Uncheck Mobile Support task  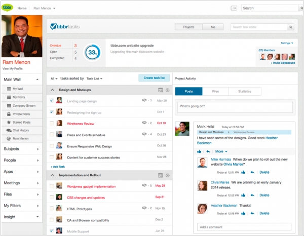[52, 230]
